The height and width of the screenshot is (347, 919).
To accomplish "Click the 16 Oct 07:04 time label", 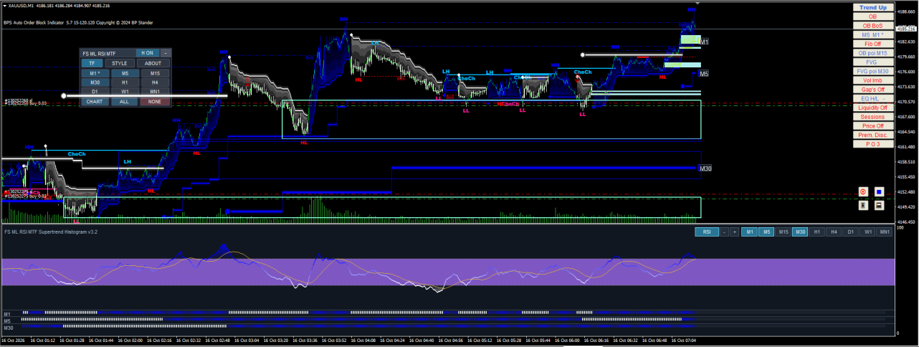I will coord(682,341).
